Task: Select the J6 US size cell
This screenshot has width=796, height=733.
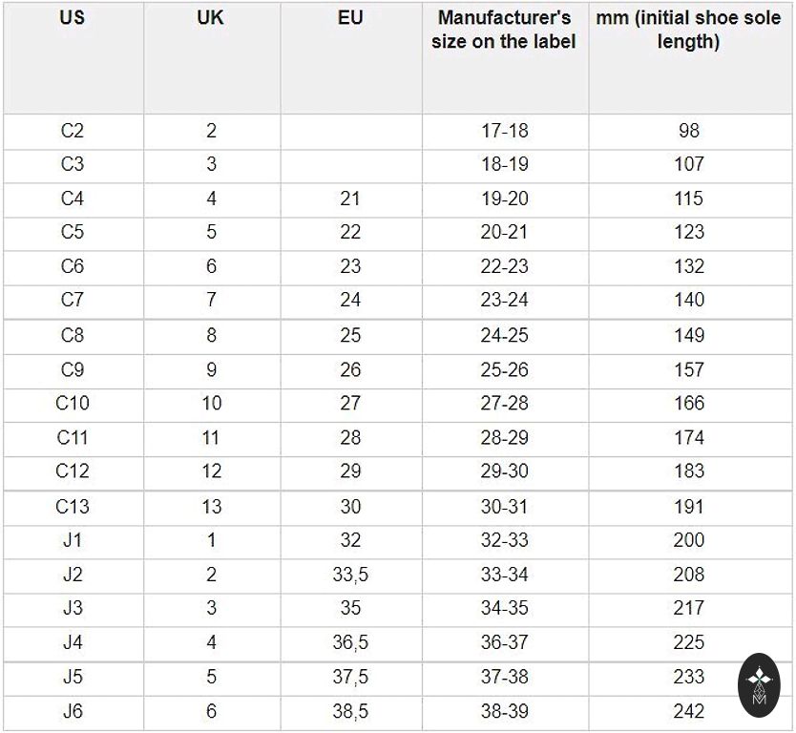Action: (73, 711)
